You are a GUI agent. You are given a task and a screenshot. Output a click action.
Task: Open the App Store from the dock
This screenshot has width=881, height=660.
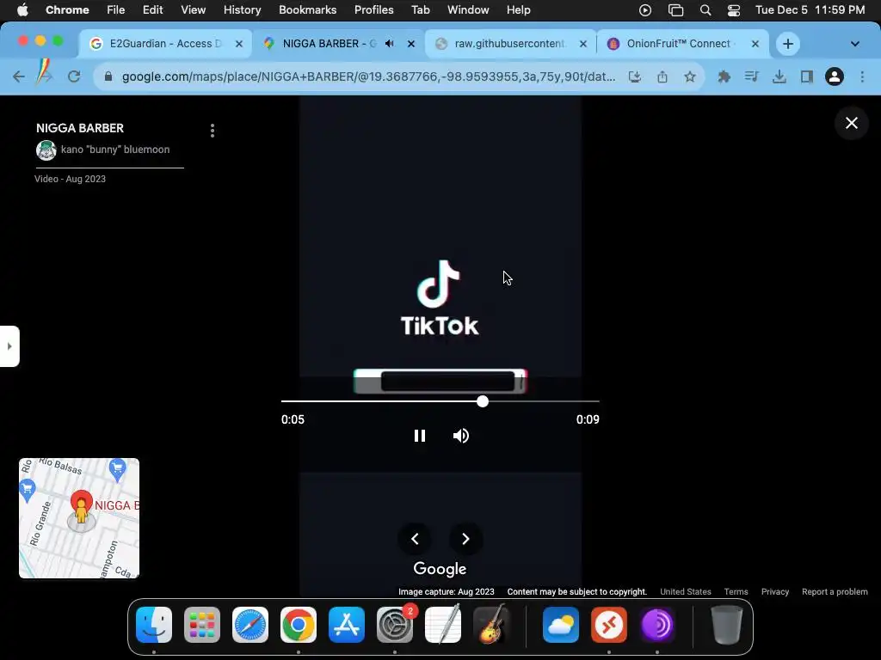pos(347,625)
